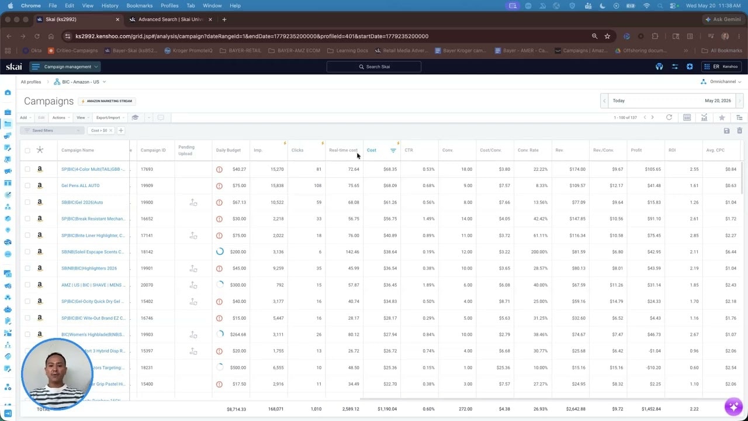Bookmark this page with Chrome's star icon
Screen dimensions: 748x421
(607, 36)
